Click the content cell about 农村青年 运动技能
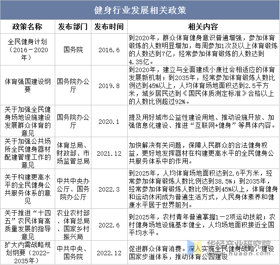 (x=203, y=225)
